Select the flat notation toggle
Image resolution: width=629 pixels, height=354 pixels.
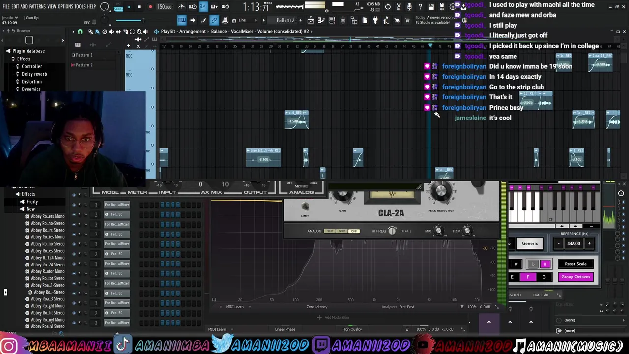point(533,264)
